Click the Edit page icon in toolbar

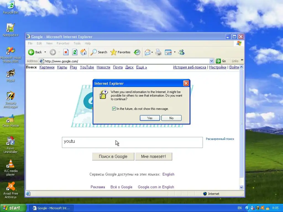click(x=168, y=52)
